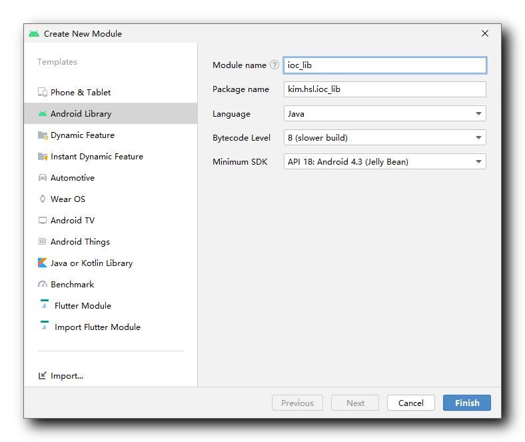Choose the Benchmark template
This screenshot has height=442, width=525.
(x=111, y=285)
